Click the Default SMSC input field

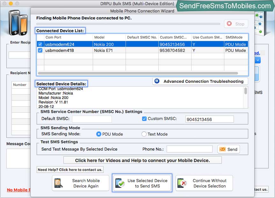(x=92, y=119)
